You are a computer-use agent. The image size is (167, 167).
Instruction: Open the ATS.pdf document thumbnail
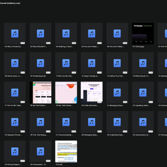[x=66, y=152]
